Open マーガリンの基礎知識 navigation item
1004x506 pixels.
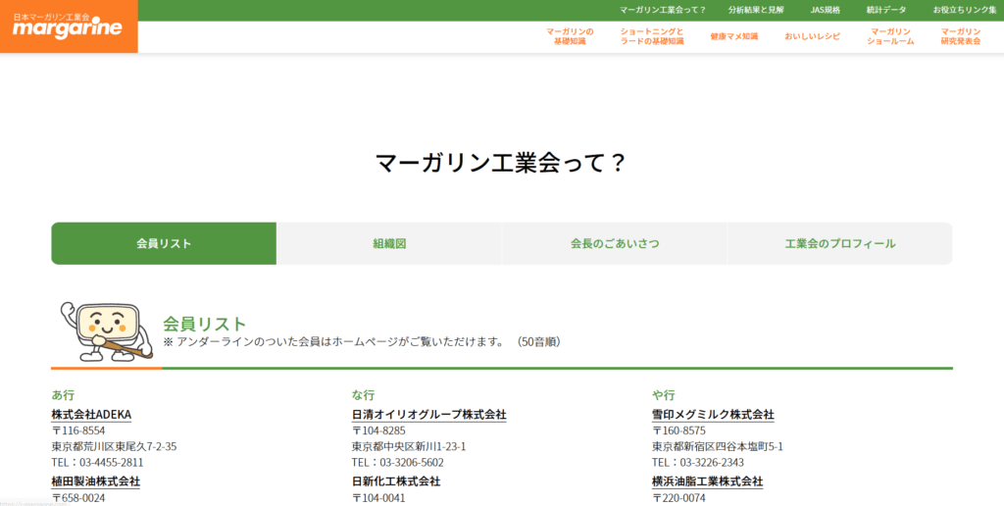570,36
